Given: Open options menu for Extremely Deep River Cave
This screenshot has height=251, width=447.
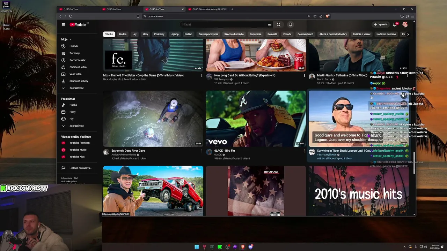Looking at the screenshot, I should coord(201,151).
